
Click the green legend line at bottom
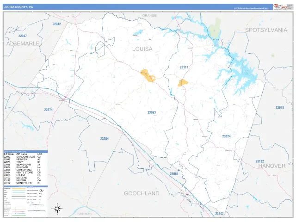point(18,216)
